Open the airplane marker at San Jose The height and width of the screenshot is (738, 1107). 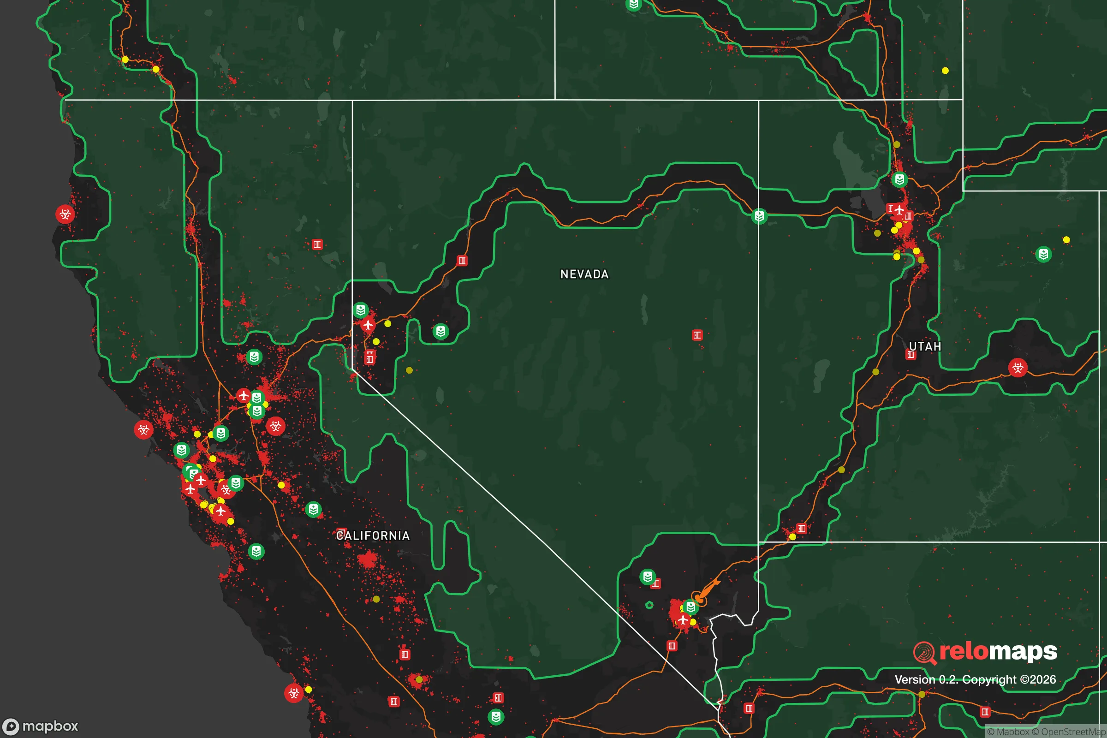point(220,511)
